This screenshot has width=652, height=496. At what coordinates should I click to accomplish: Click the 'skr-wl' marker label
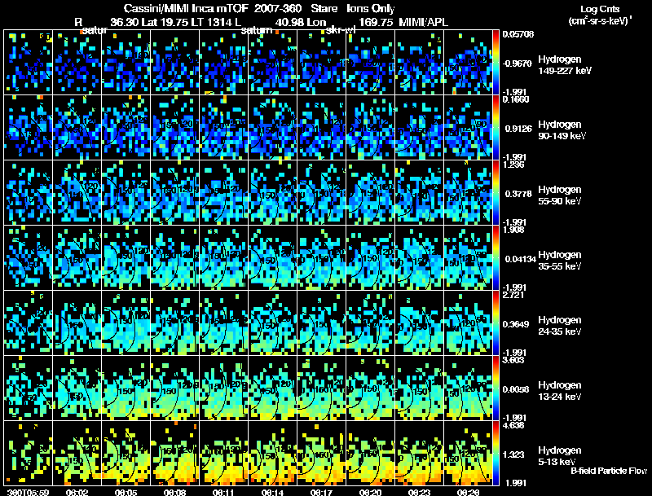pyautogui.click(x=341, y=30)
